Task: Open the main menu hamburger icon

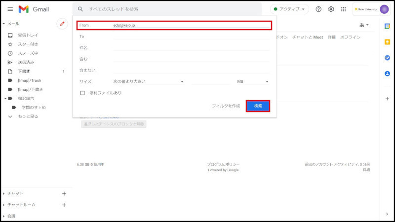Action: [x=10, y=9]
